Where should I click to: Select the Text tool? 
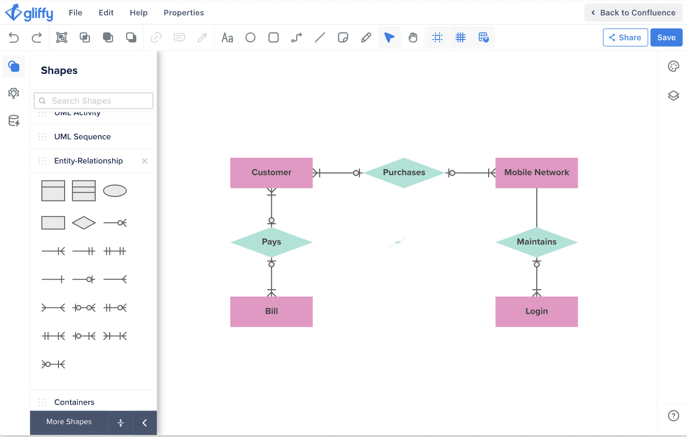point(227,38)
